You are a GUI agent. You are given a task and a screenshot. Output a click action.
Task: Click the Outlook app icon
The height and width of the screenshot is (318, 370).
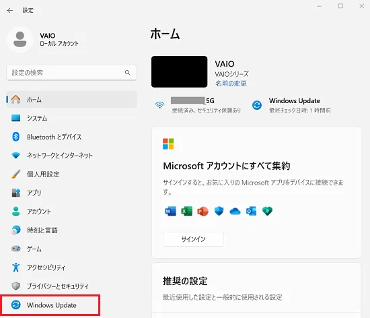pos(251,211)
